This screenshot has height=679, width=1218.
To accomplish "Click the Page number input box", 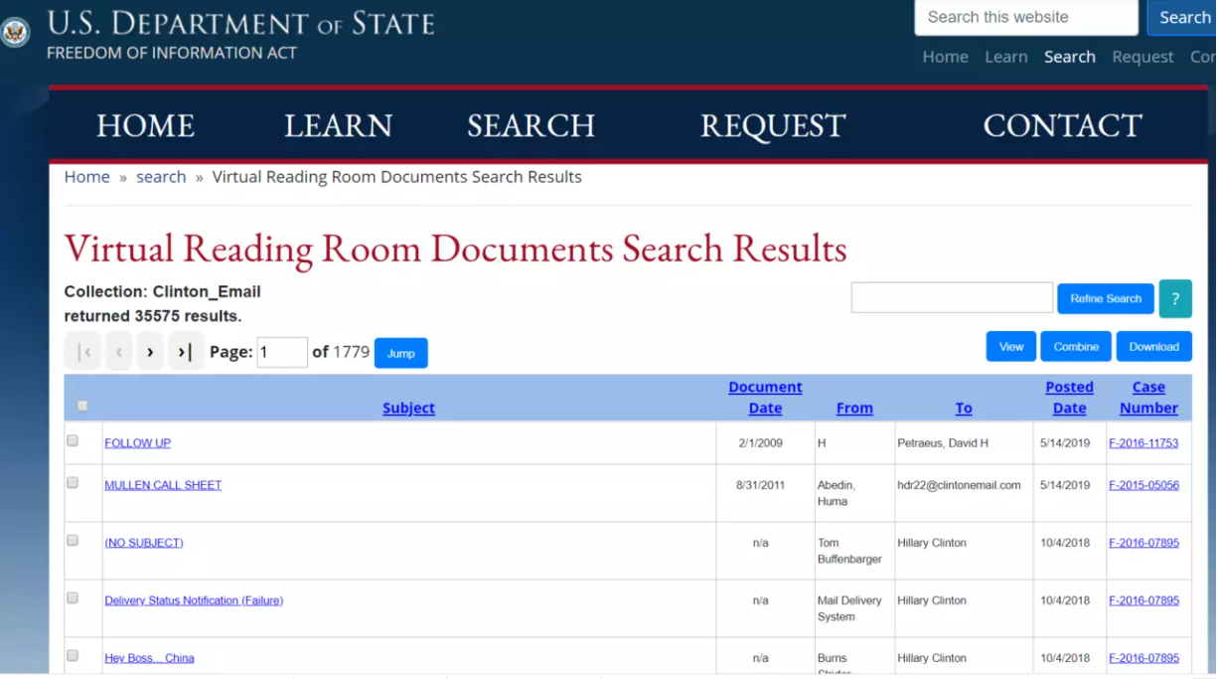I will point(282,352).
